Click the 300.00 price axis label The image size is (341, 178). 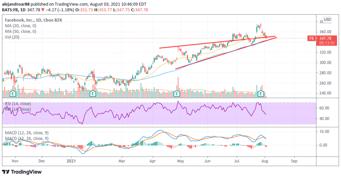pyautogui.click(x=325, y=62)
